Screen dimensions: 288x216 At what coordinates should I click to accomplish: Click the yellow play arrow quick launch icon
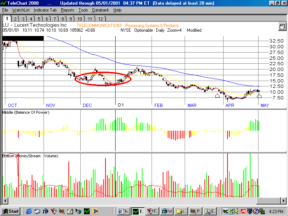click(x=95, y=211)
